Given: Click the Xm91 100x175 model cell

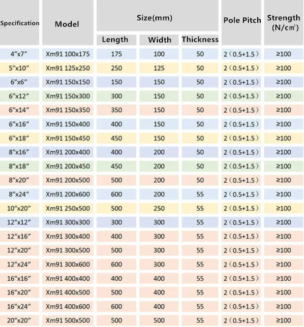Looking at the screenshot, I should [x=67, y=54].
